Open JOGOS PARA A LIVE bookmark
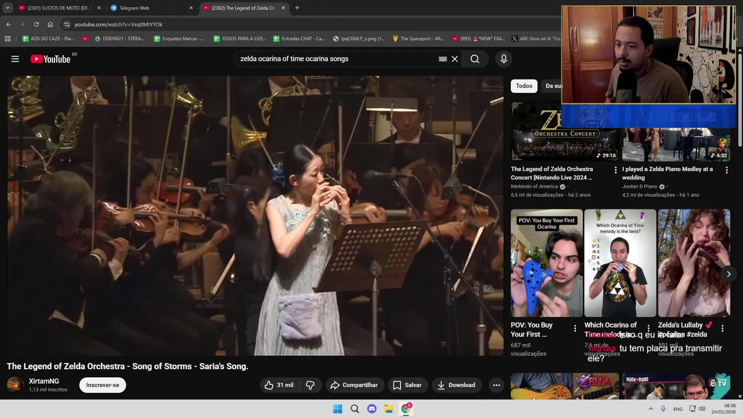 coord(239,38)
